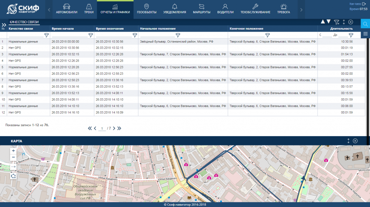
Task: Select row 1 starting at Звёздный бульвар
Action: [182, 41]
